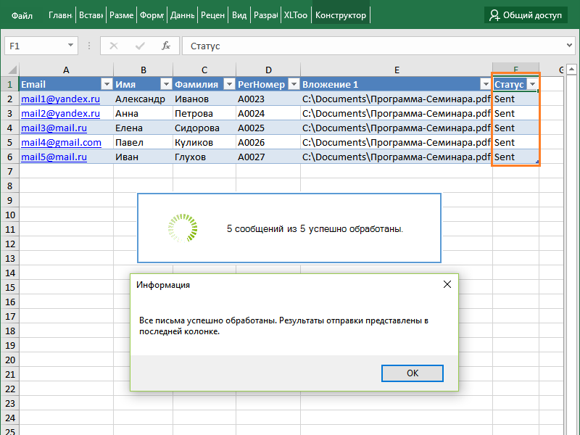Click the mail4@gmail.com hyperlink
The width and height of the screenshot is (580, 435).
point(61,142)
